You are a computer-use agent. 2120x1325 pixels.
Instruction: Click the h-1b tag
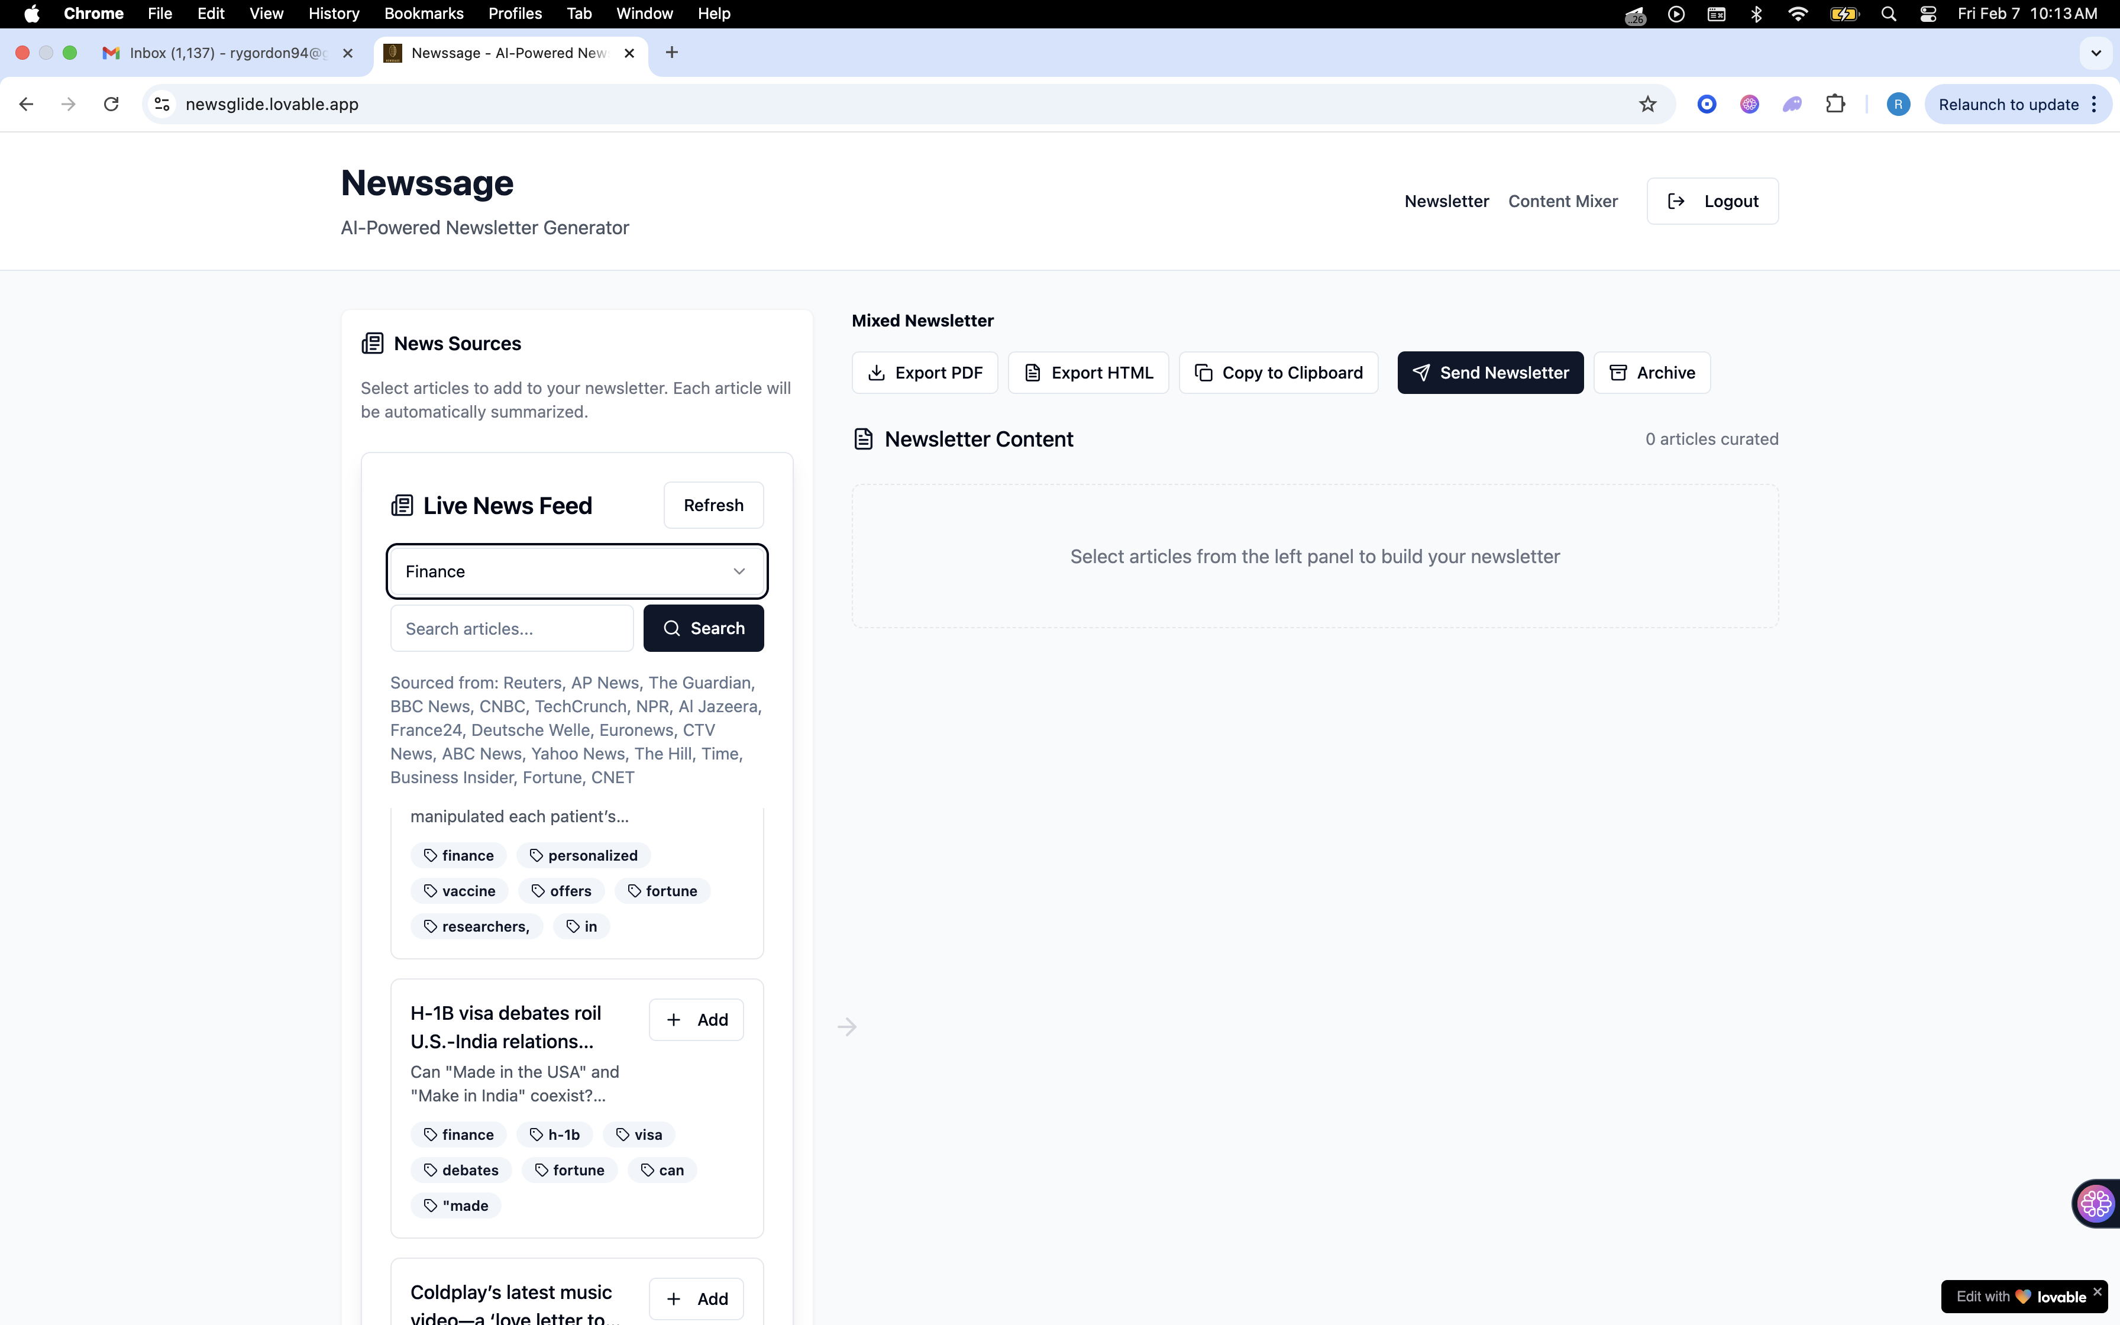coord(554,1135)
